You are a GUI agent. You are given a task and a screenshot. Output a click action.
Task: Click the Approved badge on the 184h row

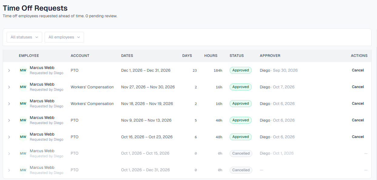(x=241, y=70)
